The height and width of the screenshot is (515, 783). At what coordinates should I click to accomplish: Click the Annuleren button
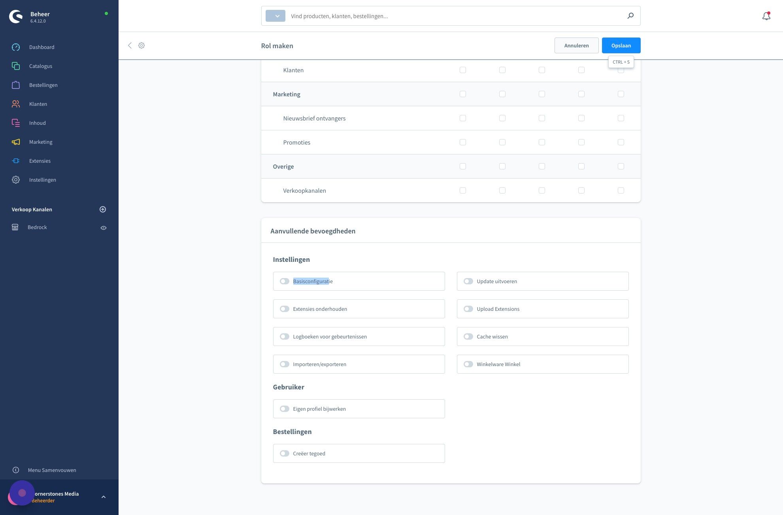(577, 45)
